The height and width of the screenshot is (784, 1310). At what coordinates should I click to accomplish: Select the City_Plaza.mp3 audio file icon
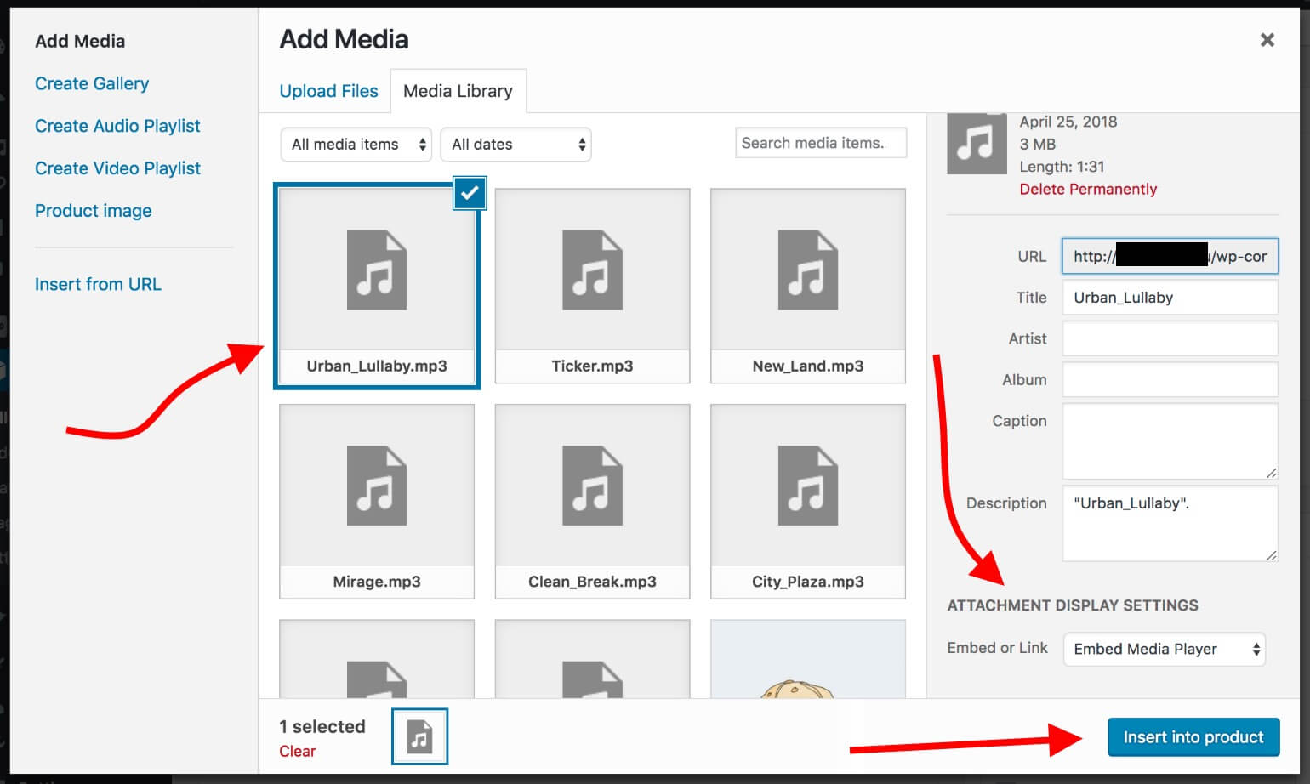point(806,486)
